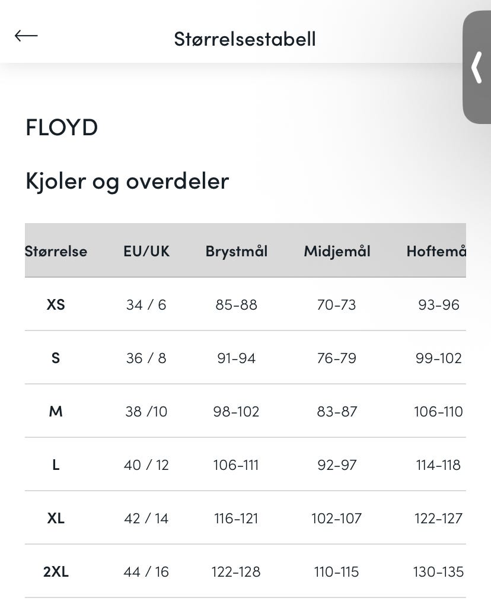Select the M size row label
491x604 pixels.
(x=56, y=412)
